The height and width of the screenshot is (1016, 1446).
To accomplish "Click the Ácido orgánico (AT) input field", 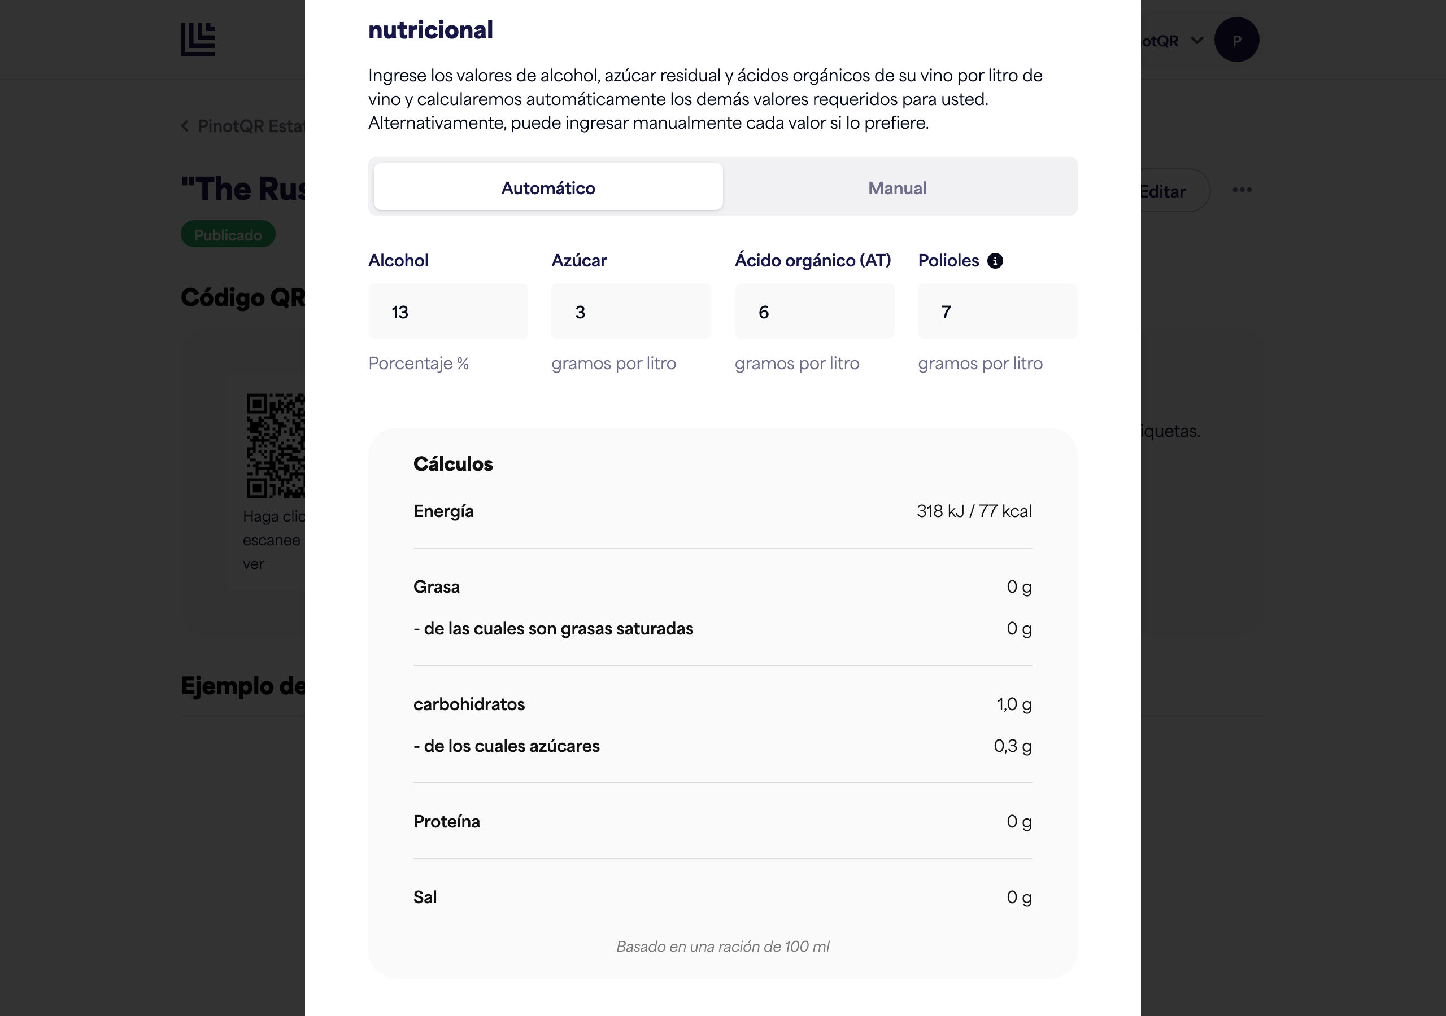I will pyautogui.click(x=815, y=312).
